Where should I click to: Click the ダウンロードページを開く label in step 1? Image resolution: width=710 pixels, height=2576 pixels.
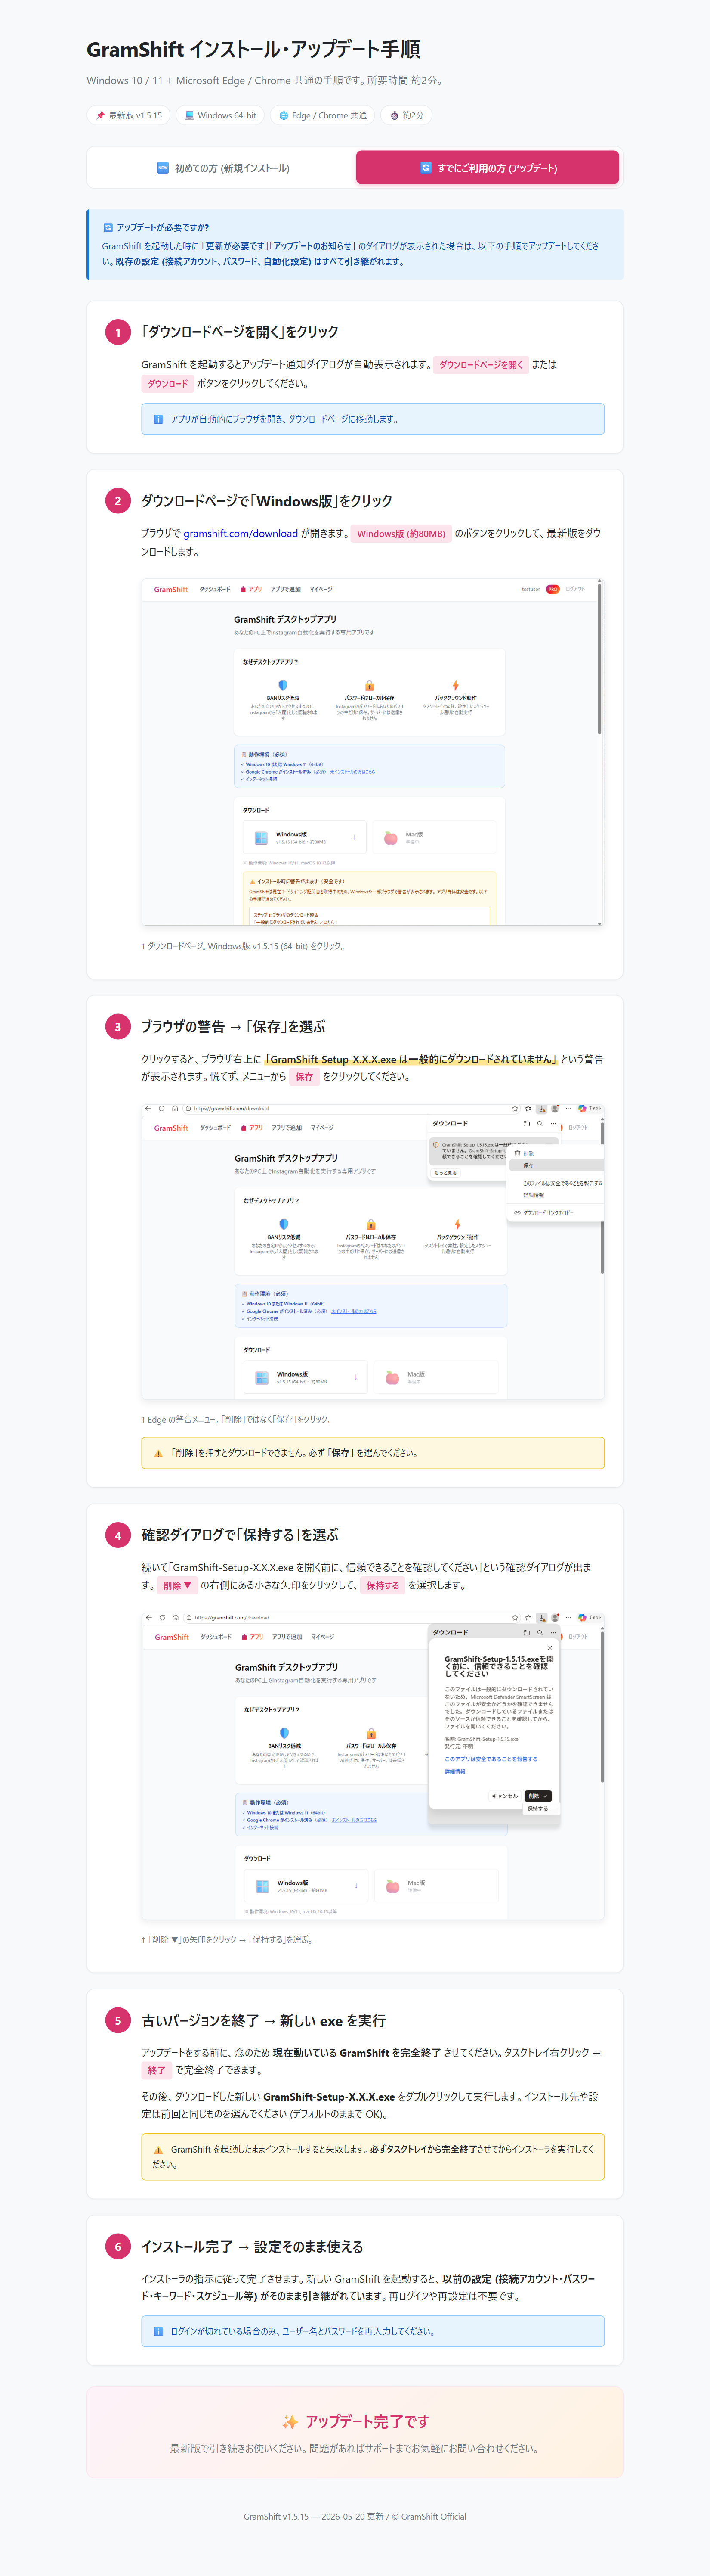point(482,365)
